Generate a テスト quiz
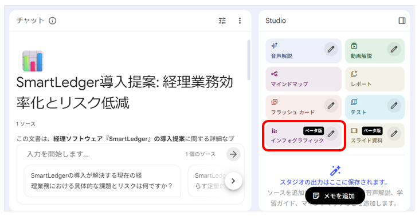This screenshot has height=216, width=419. pos(375,107)
